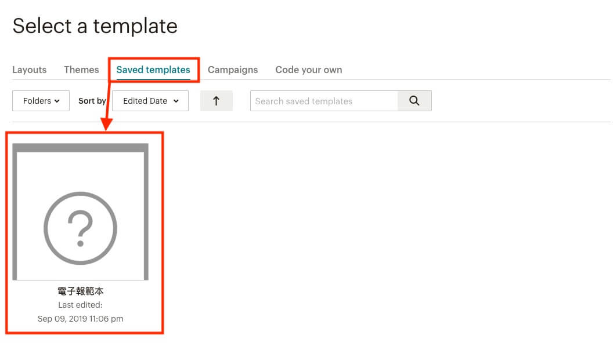Open the Folders dropdown
The height and width of the screenshot is (350, 613).
[41, 101]
